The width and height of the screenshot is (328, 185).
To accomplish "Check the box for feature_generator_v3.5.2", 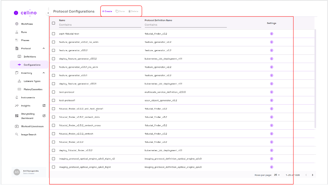I will click(x=53, y=50).
